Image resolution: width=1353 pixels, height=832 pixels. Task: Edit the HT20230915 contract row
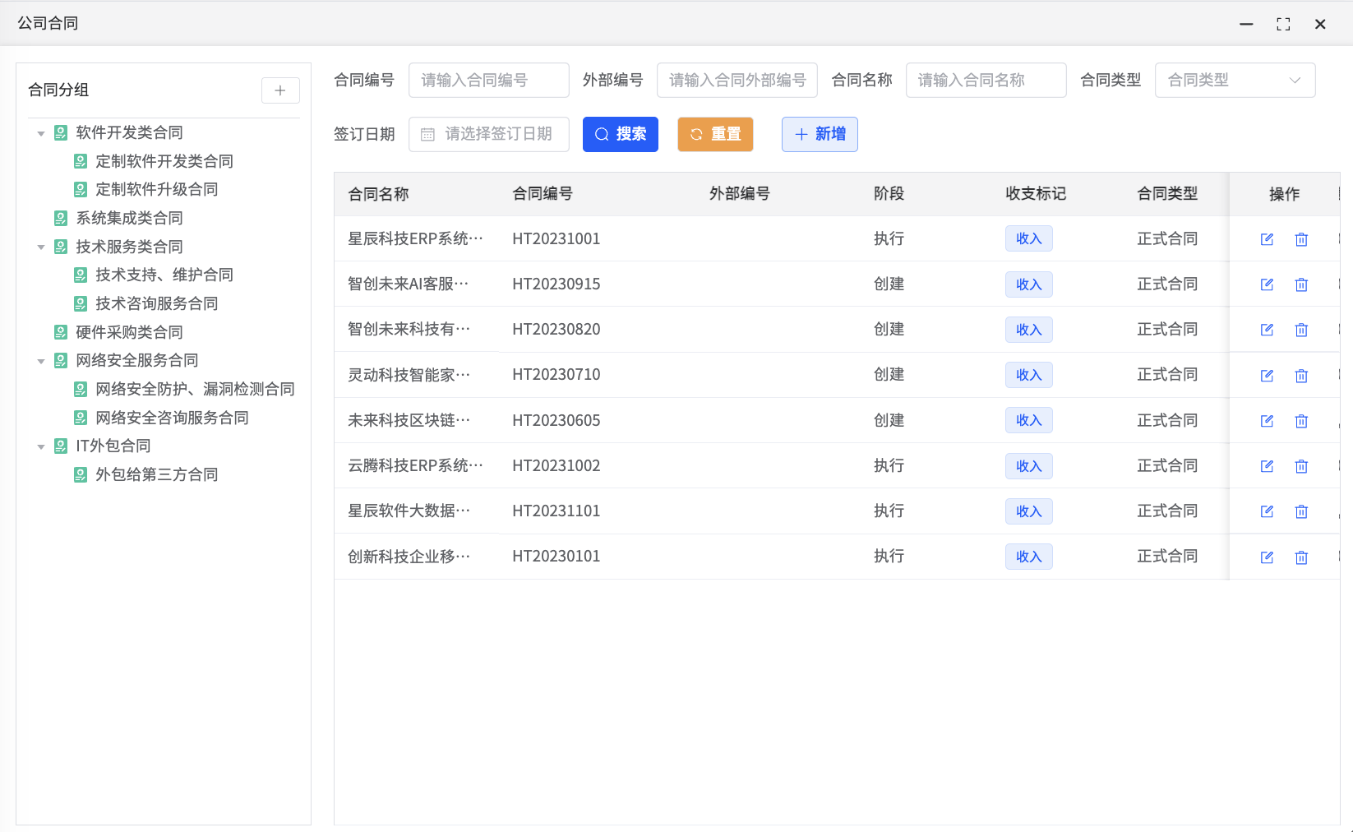[x=1267, y=284]
